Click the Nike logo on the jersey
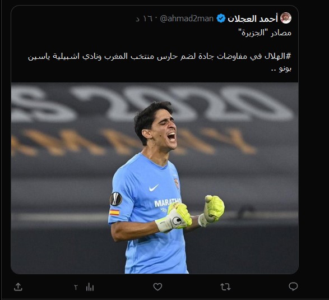Viewport: 329px width, 300px height. (154, 188)
